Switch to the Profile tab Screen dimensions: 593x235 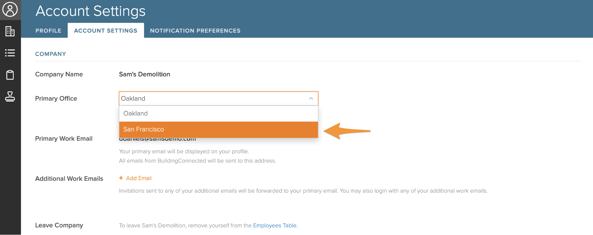pyautogui.click(x=48, y=31)
